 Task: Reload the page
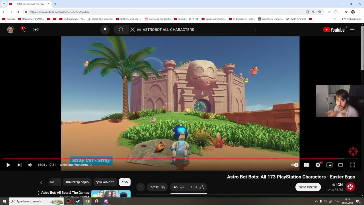coord(18,12)
